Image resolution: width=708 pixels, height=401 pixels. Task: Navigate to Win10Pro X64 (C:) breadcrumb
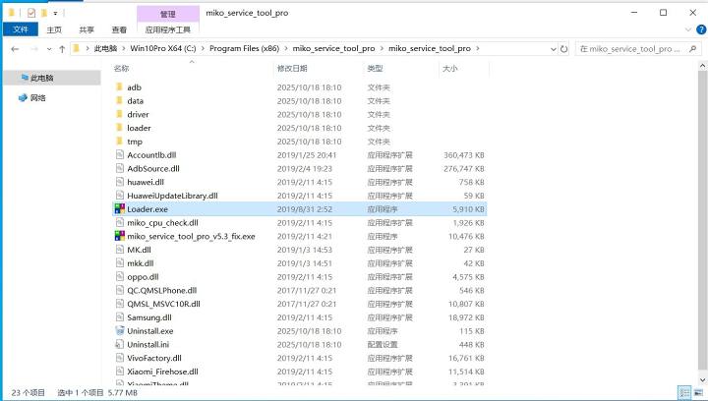coord(163,48)
